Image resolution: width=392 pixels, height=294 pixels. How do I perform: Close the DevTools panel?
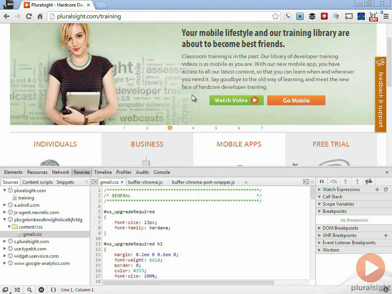click(x=387, y=172)
